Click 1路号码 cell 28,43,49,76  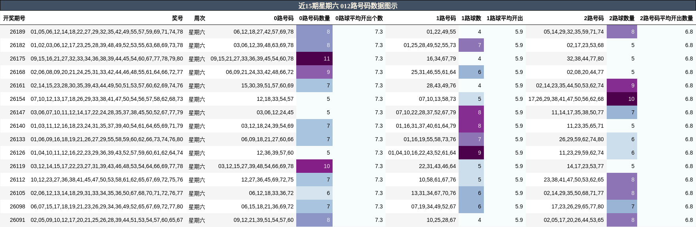click(441, 85)
